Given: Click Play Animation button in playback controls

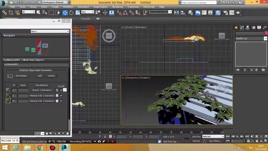Looking at the screenshot, I should (x=237, y=136).
